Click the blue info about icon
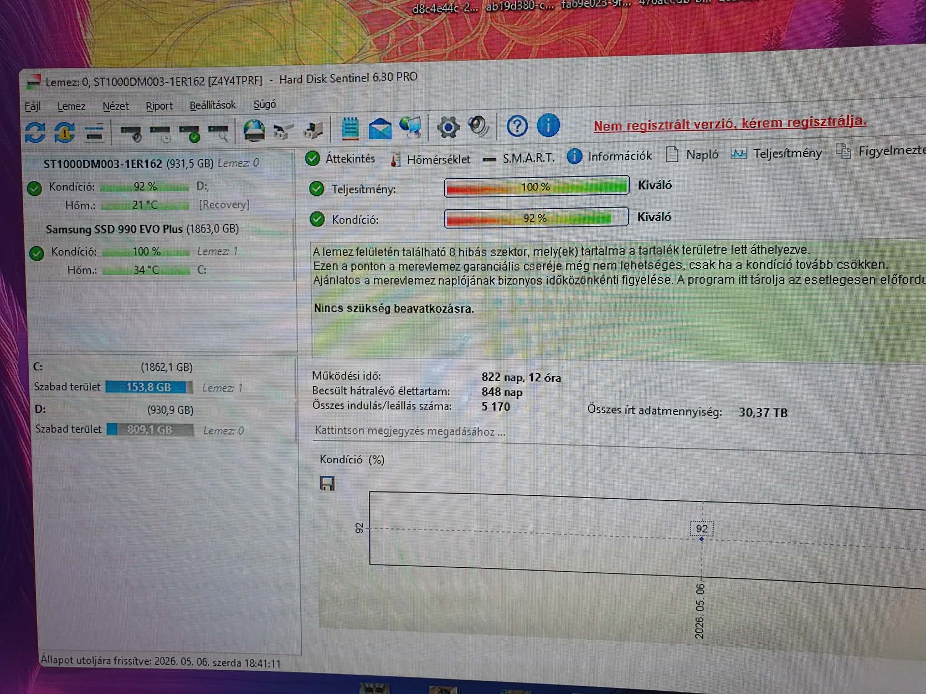The width and height of the screenshot is (926, 694). pyautogui.click(x=548, y=126)
